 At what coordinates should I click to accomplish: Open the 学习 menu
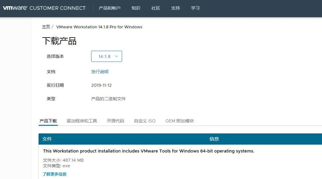[x=195, y=8]
